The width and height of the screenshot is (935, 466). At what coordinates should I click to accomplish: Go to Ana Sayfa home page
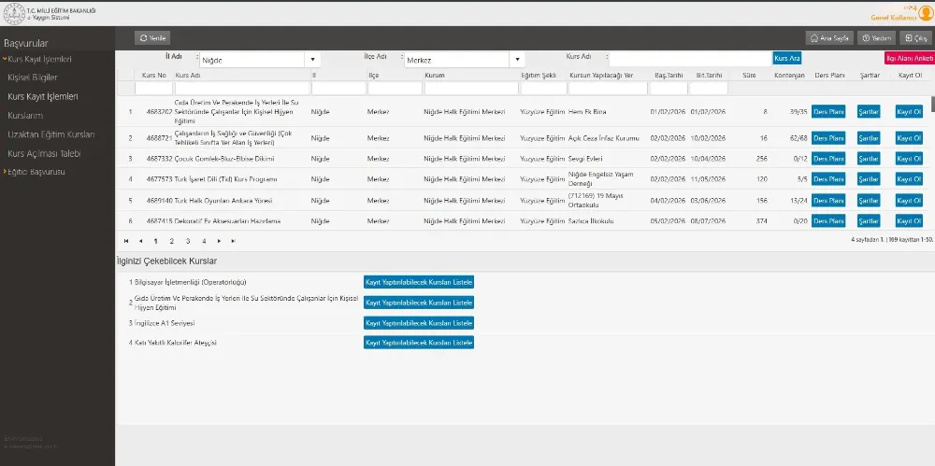[x=829, y=38]
